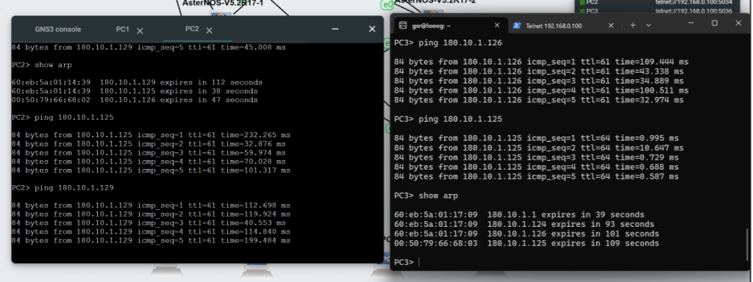The image size is (753, 282).
Task: Click ping reply with time=109.444 ms
Action: 541,62
